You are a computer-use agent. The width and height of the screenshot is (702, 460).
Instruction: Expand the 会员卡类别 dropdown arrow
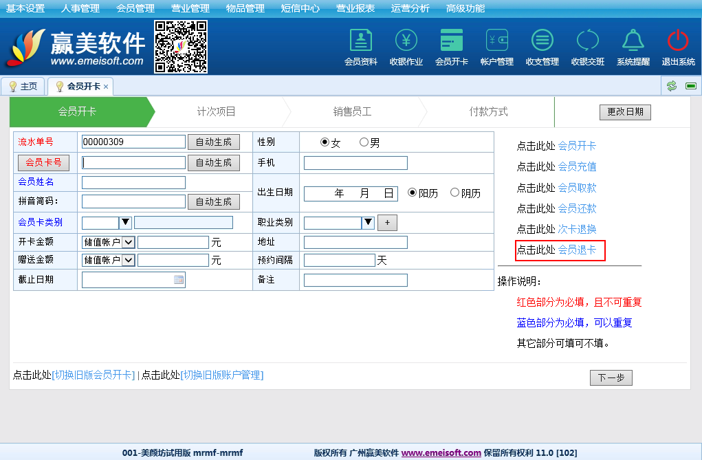[x=125, y=223]
